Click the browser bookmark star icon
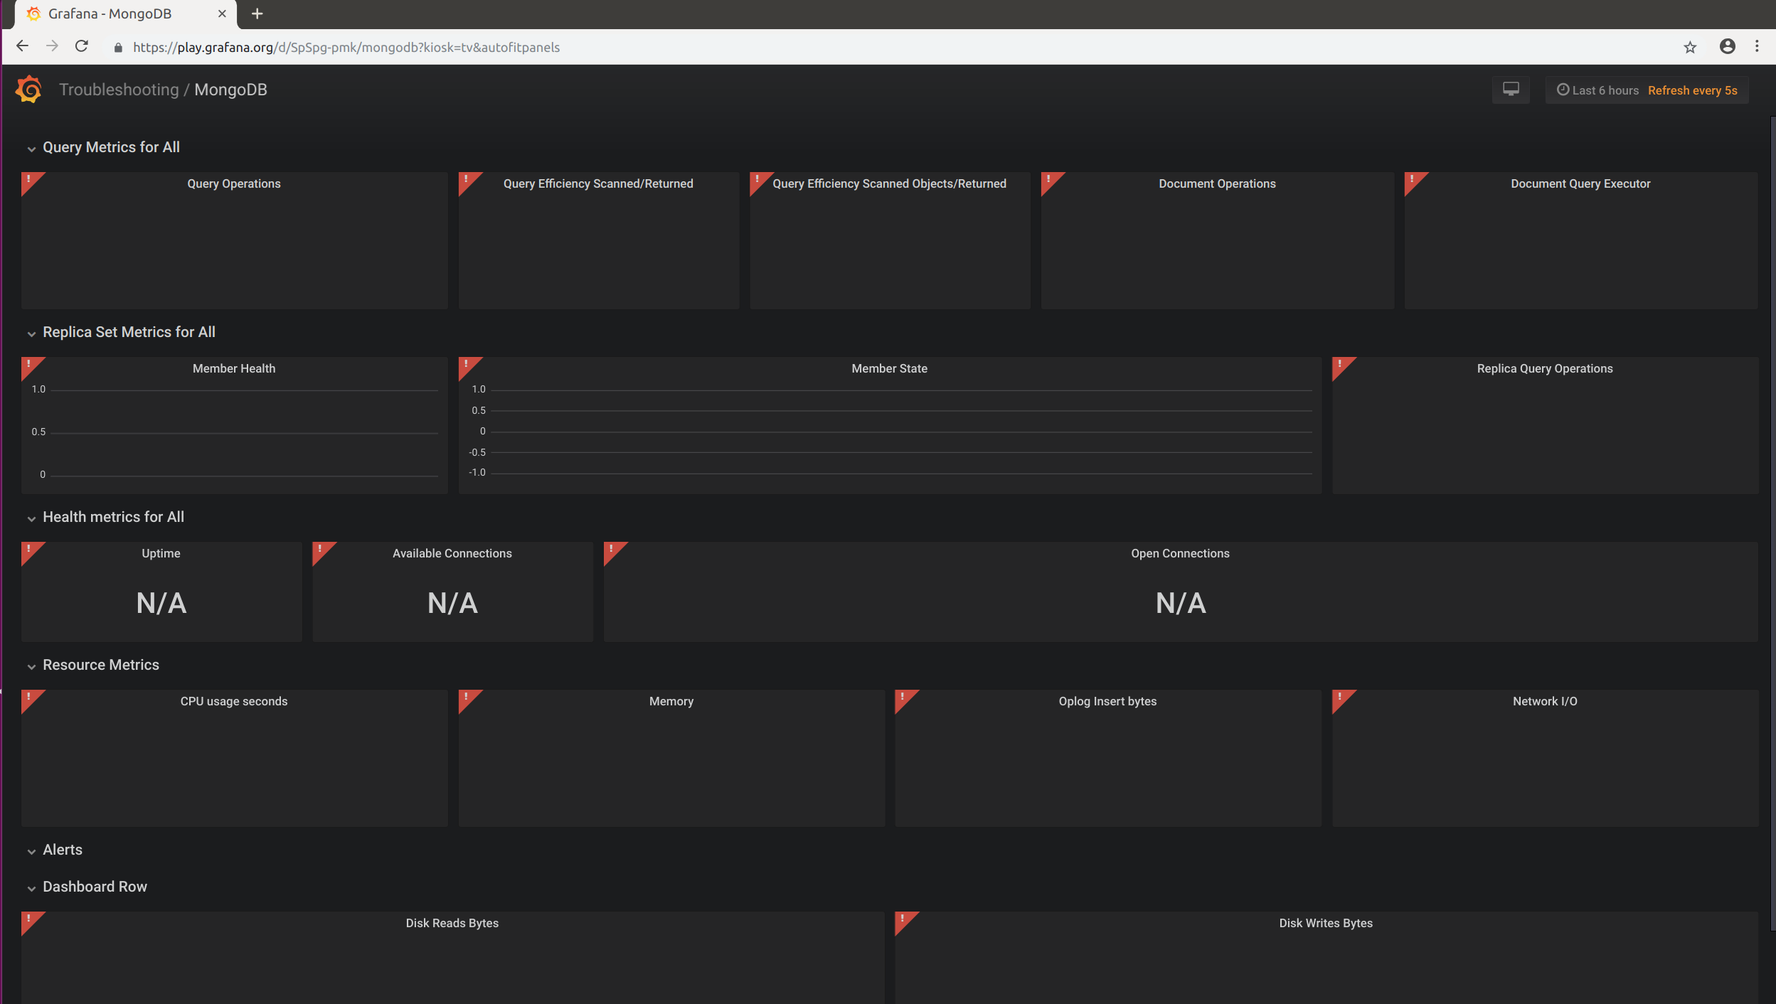The image size is (1776, 1004). (1689, 47)
